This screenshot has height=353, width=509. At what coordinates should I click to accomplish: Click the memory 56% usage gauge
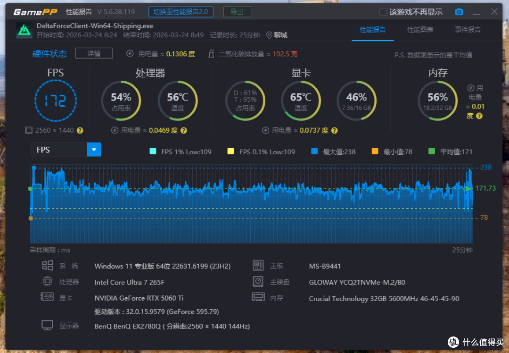(437, 101)
